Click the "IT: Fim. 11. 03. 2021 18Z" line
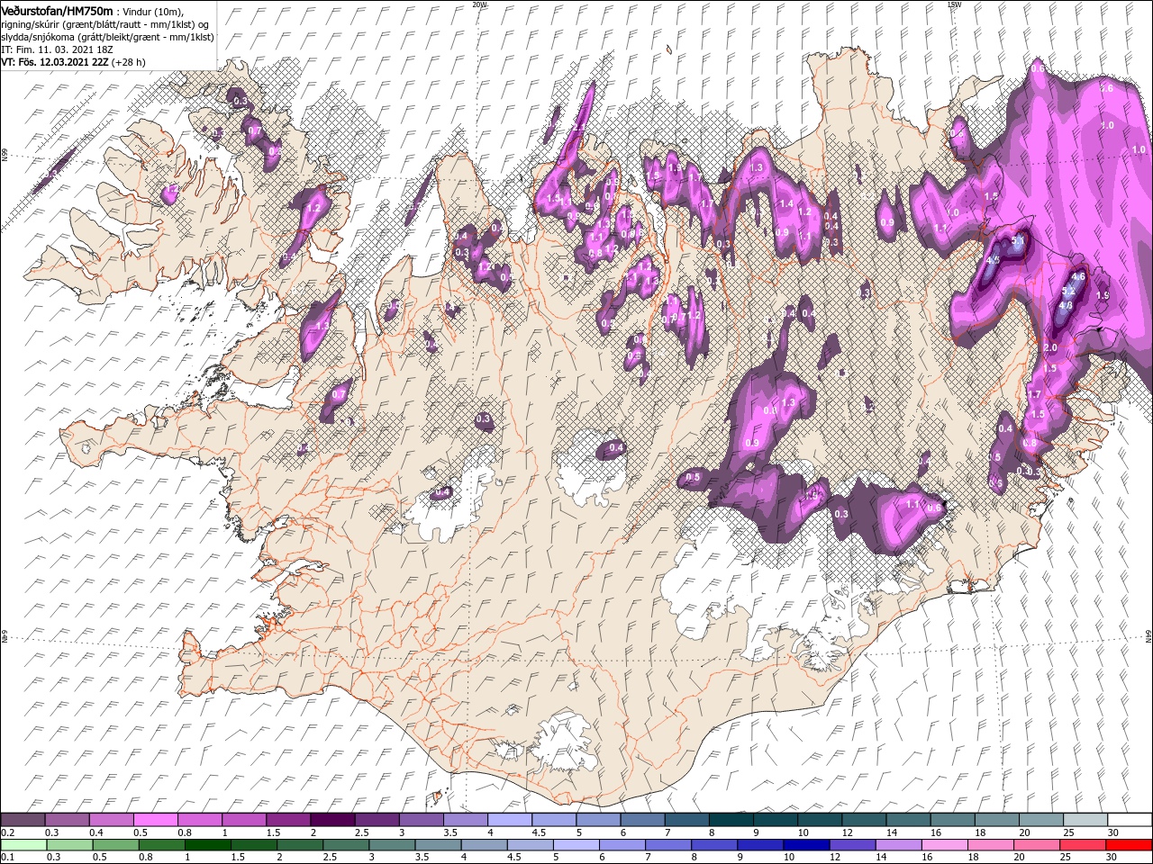The image size is (1153, 864). pyautogui.click(x=56, y=49)
